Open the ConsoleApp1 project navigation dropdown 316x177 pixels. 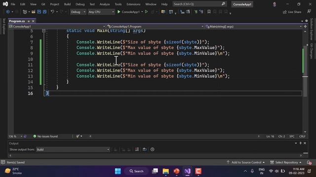57,27
